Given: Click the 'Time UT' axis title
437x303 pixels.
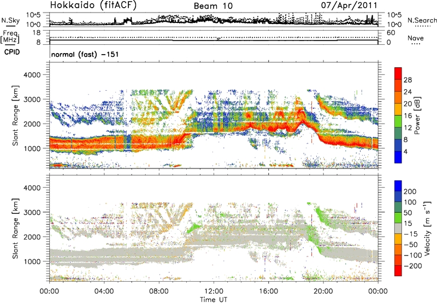Looking at the screenshot, I should [x=214, y=300].
